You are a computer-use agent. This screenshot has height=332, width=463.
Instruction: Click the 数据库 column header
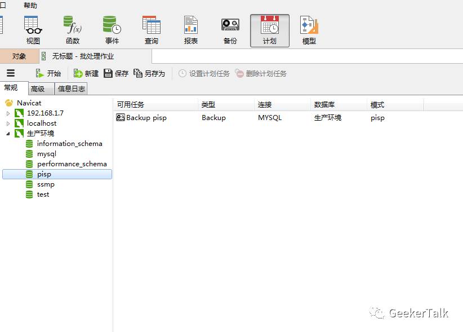click(x=339, y=105)
